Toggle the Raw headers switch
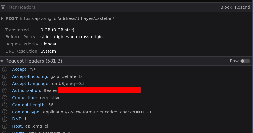Image resolution: width=253 pixels, height=133 pixels. 245,61
